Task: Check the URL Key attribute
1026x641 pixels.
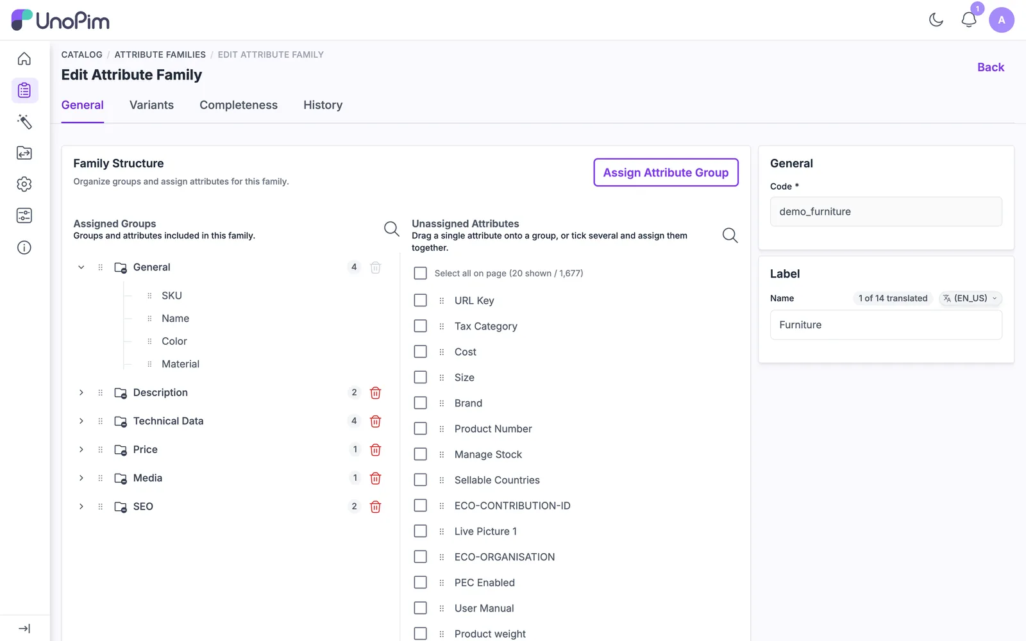Action: click(420, 300)
